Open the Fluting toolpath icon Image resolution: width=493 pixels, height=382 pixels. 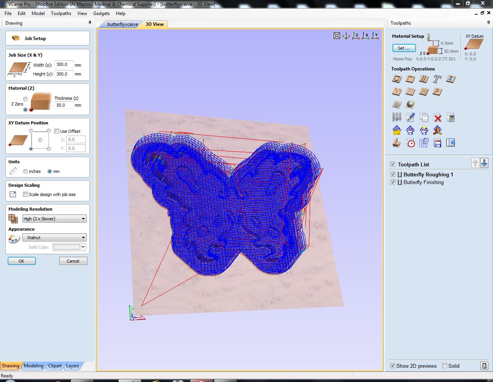pos(410,92)
